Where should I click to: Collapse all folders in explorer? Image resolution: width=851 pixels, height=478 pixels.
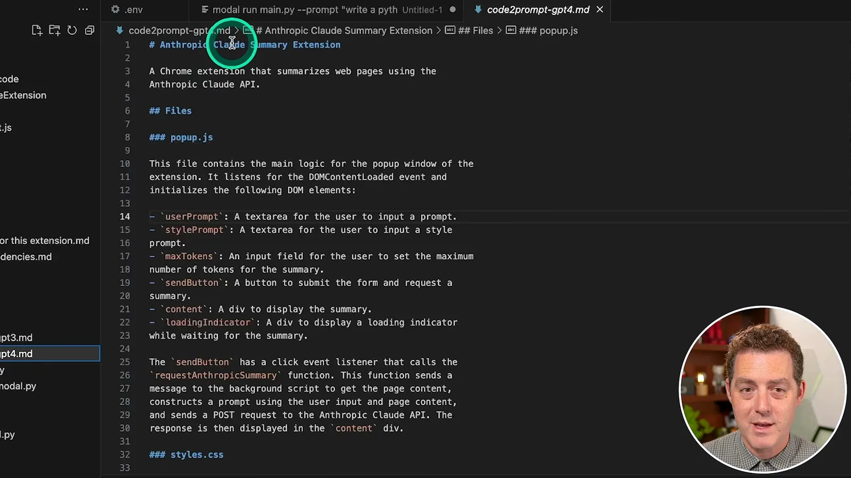coord(89,30)
